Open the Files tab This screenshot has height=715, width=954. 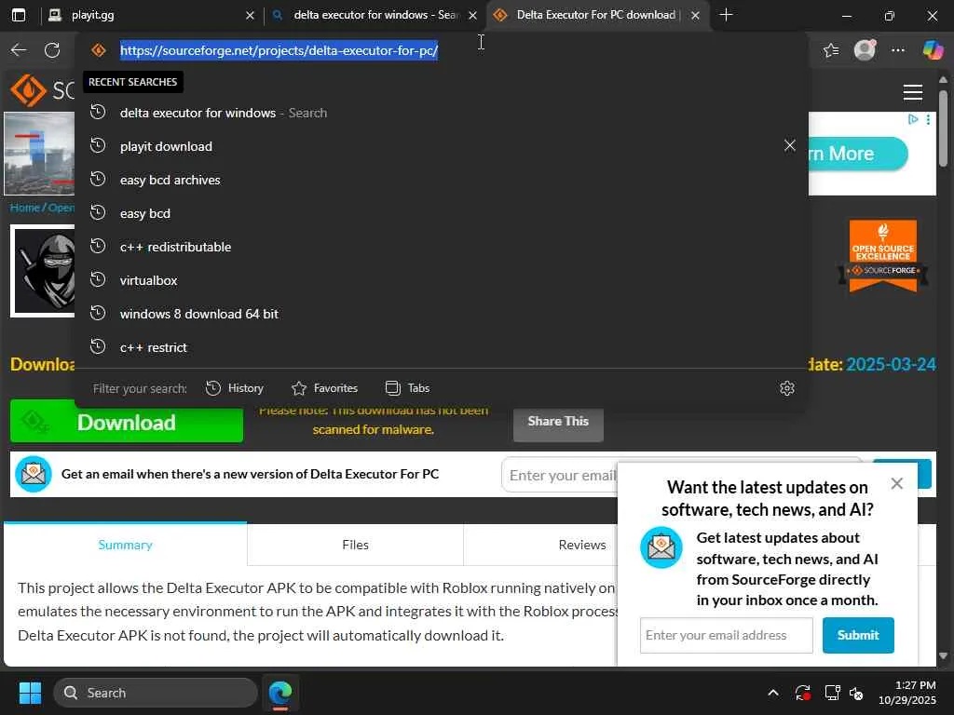pyautogui.click(x=355, y=545)
